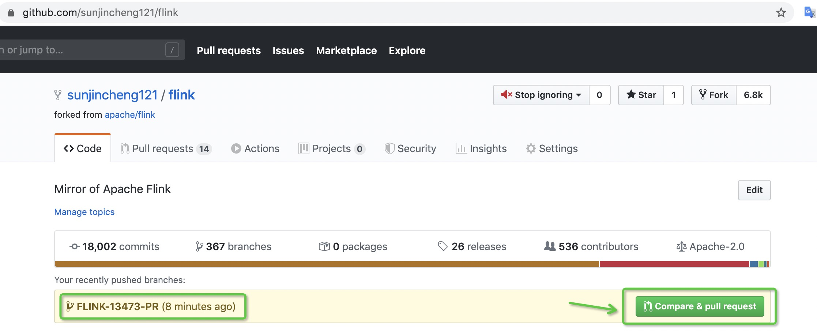Viewport: 817px width, 332px height.
Task: Open the sunjincheng121 user profile link
Action: coord(112,95)
